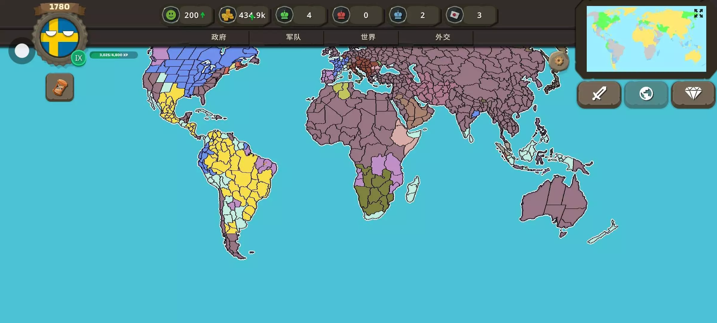
Task: Click the flag counter icon showing 3
Action: (x=454, y=15)
